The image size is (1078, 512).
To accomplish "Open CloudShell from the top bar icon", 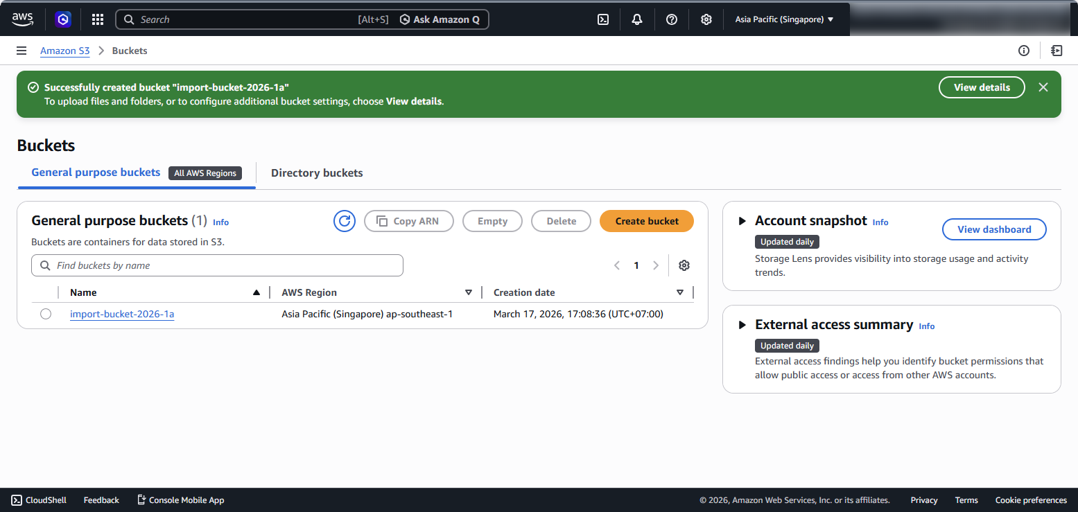I will 603,19.
